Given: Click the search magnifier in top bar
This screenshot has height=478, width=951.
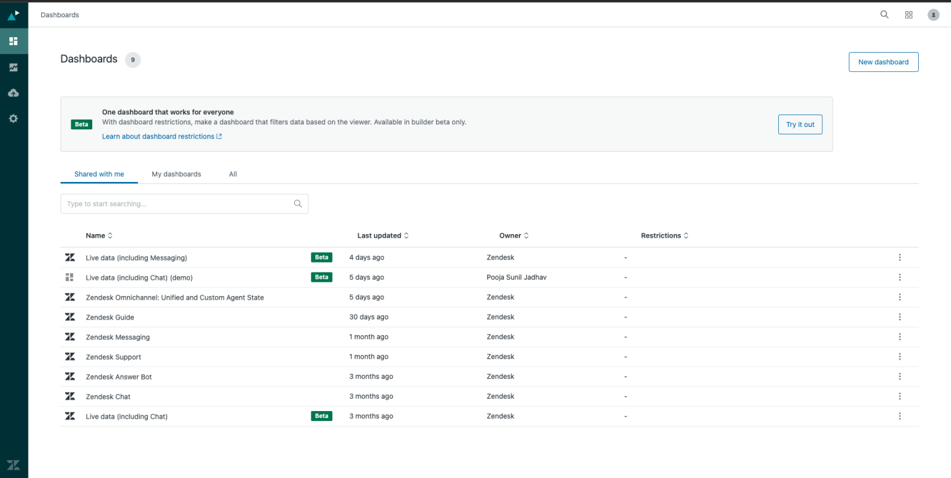Looking at the screenshot, I should coord(884,15).
